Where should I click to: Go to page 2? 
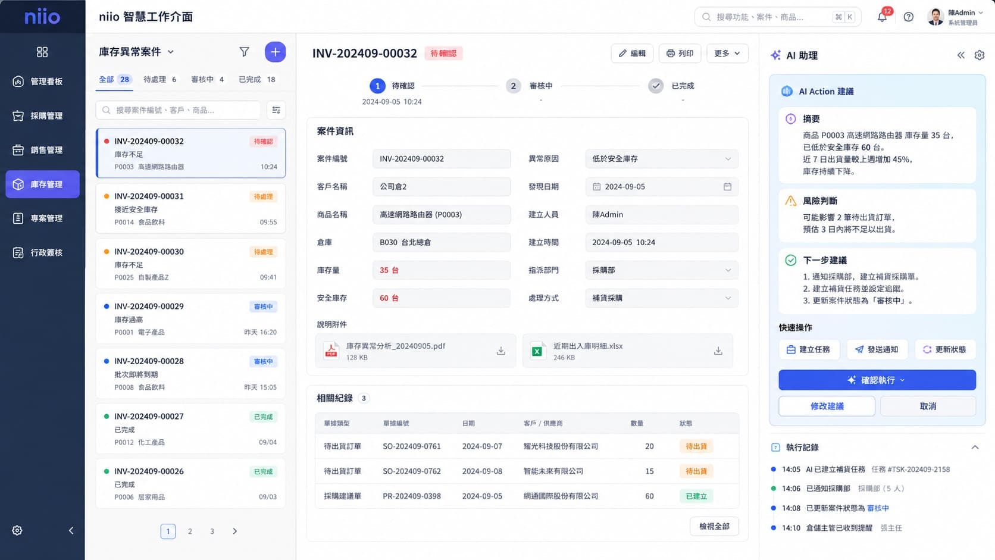click(x=190, y=531)
